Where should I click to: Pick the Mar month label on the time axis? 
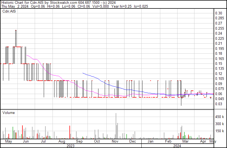pyautogui.click(x=185, y=141)
